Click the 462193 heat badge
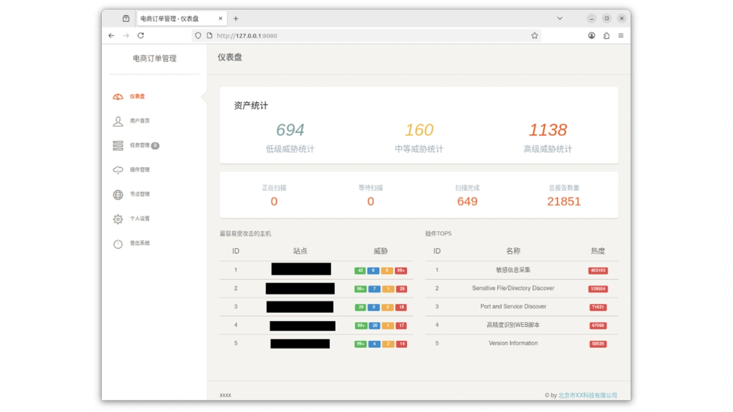This screenshot has width=733, height=412. click(x=598, y=270)
